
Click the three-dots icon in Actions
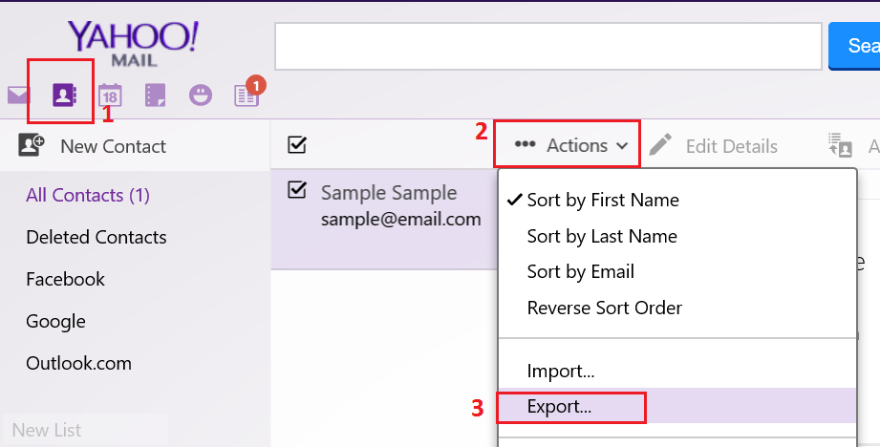(525, 144)
